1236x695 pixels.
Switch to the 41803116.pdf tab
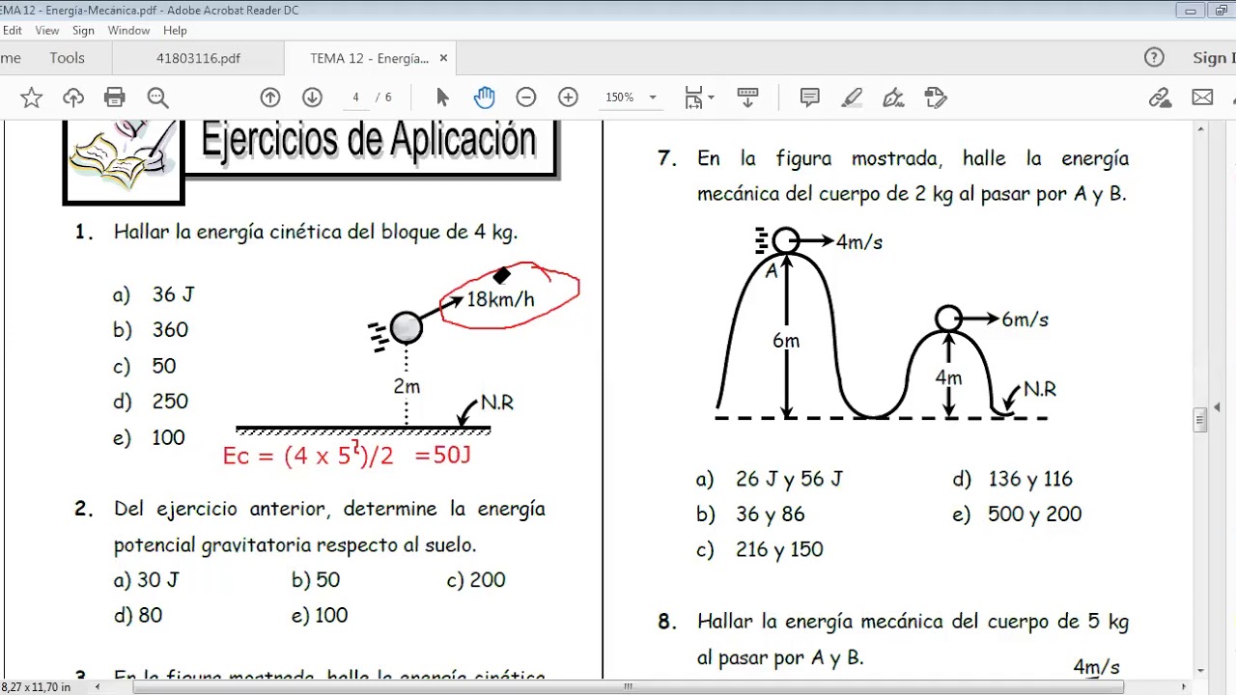tap(198, 58)
